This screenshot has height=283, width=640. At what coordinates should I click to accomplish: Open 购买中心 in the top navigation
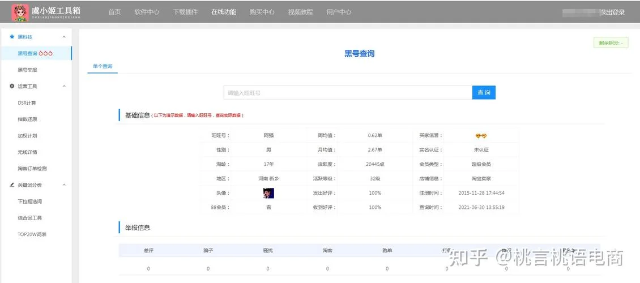click(262, 12)
